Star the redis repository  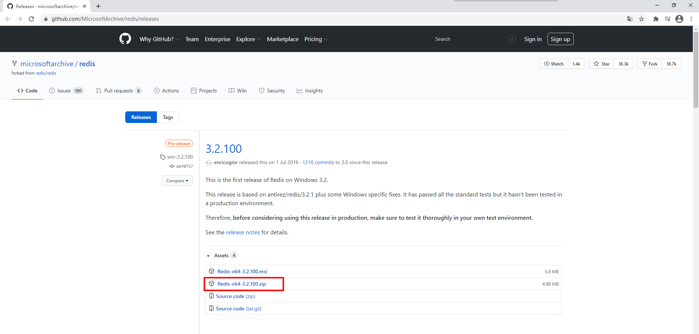601,64
